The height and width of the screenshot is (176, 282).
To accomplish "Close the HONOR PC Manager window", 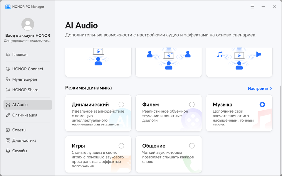I will coord(274,7).
